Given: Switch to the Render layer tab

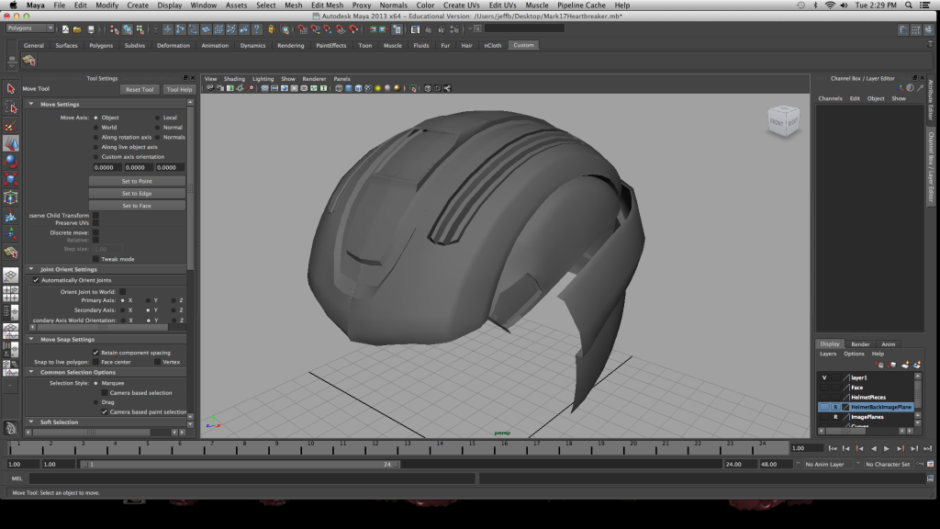Looking at the screenshot, I should coord(860,344).
